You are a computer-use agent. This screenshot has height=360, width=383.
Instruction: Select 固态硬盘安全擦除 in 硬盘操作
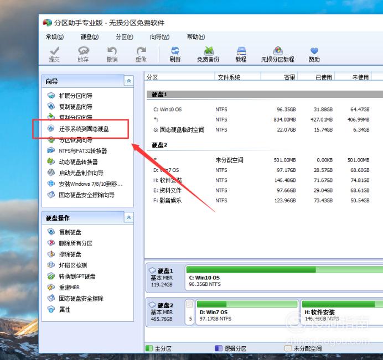coord(75,298)
